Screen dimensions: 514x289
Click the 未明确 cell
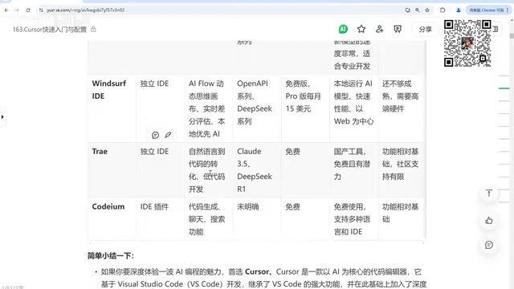(x=257, y=218)
